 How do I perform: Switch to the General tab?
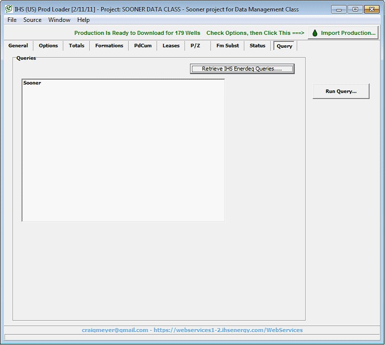18,46
